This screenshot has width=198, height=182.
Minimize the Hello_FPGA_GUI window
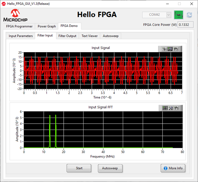[167, 4]
